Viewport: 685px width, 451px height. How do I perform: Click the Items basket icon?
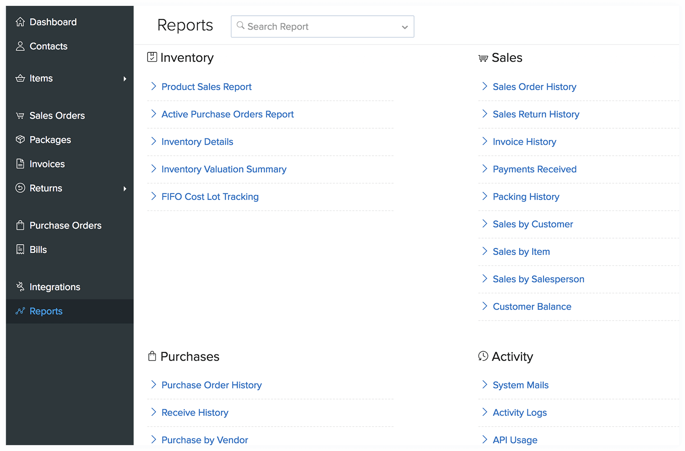pos(20,78)
